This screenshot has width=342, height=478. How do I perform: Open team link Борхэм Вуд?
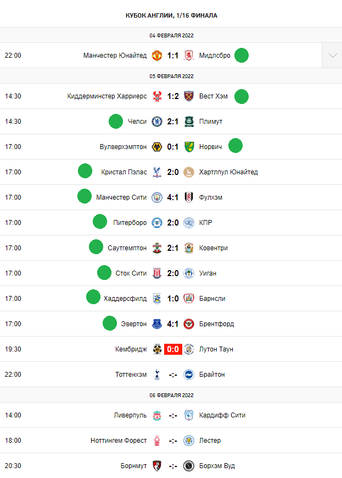point(217,466)
